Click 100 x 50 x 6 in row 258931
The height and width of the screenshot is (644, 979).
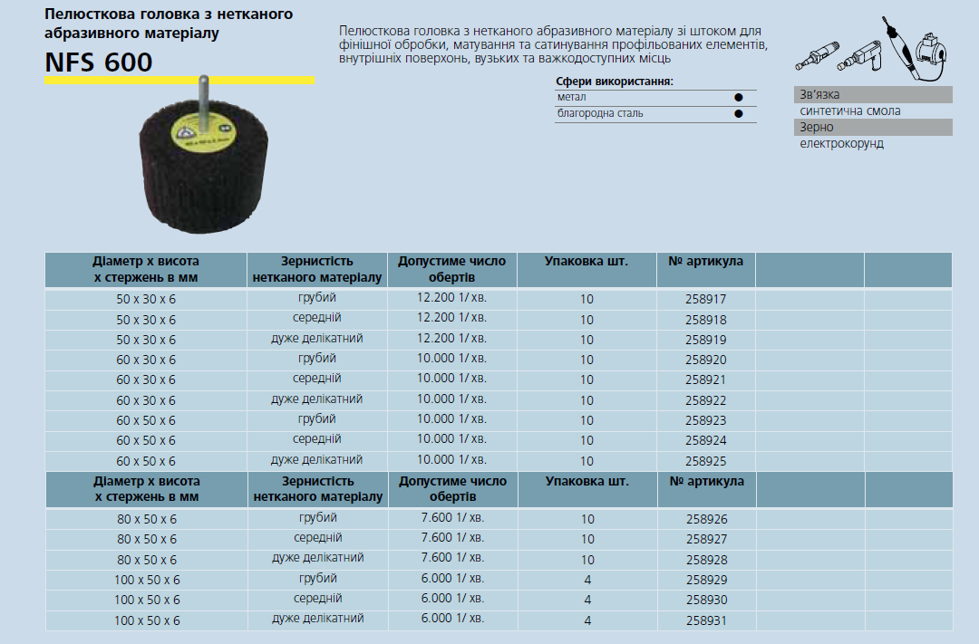tap(147, 620)
